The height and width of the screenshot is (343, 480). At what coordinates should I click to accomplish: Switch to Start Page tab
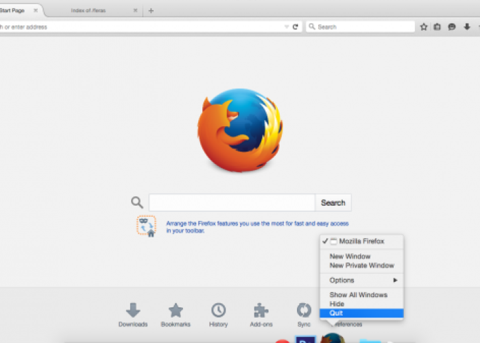pyautogui.click(x=19, y=10)
